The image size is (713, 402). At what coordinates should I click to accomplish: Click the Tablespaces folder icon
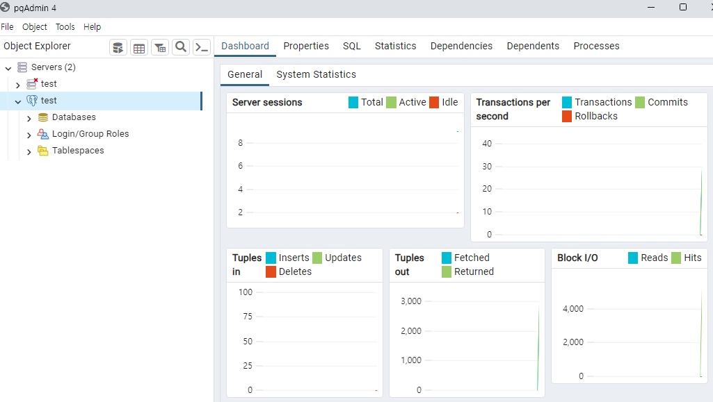(x=42, y=151)
